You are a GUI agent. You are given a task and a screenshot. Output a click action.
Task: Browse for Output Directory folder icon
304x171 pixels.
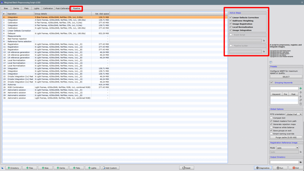pyautogui.click(x=300, y=162)
